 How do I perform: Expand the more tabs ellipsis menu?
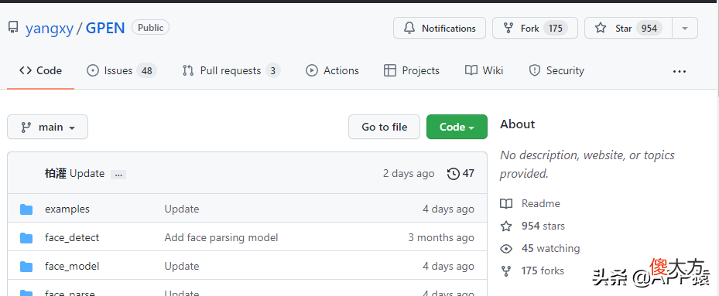coord(679,71)
